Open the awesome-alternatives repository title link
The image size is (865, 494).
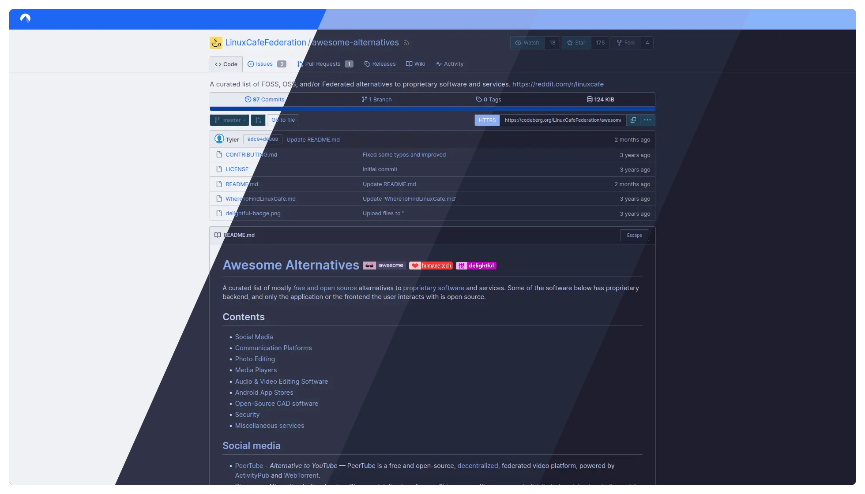point(355,43)
